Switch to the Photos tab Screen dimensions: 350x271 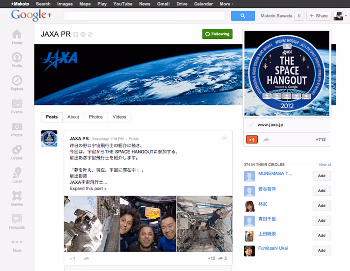coord(96,117)
